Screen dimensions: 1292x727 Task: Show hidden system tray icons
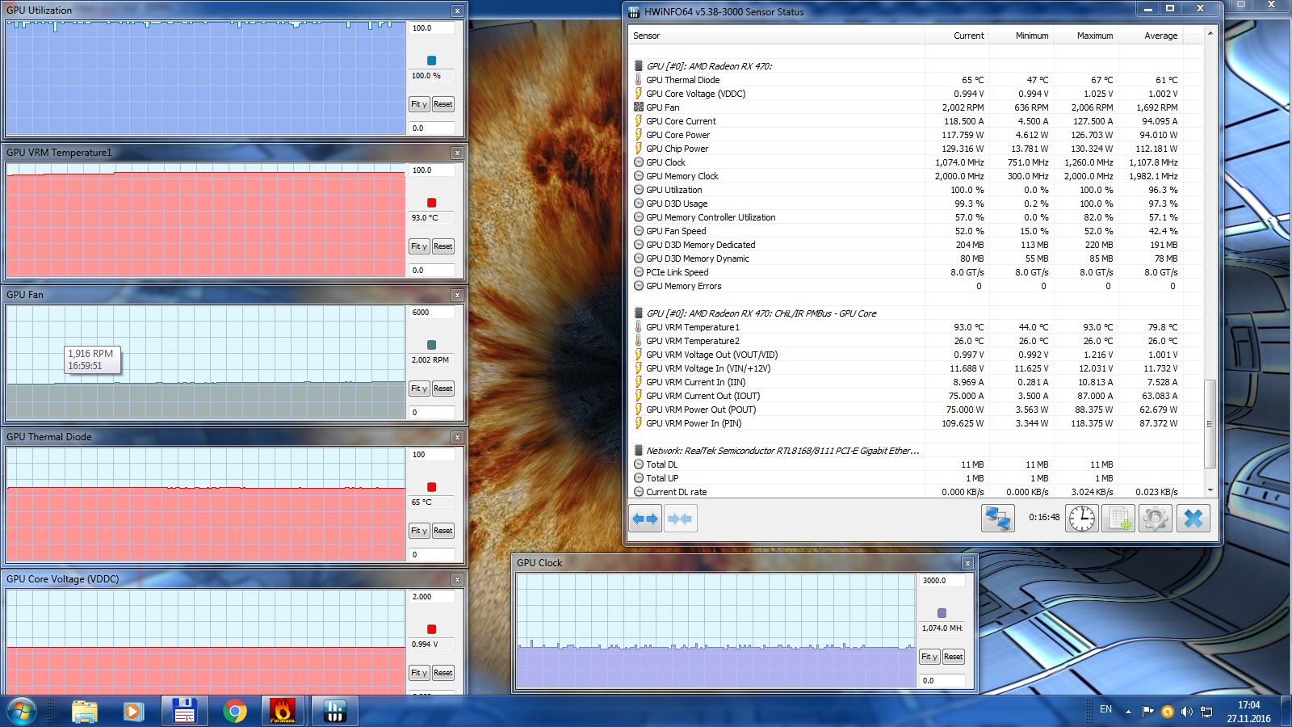click(x=1128, y=712)
